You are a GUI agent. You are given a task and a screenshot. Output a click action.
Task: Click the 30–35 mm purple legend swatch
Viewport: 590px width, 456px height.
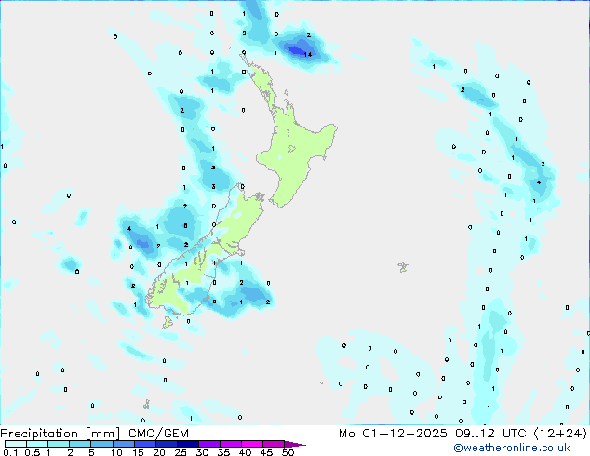(x=208, y=444)
